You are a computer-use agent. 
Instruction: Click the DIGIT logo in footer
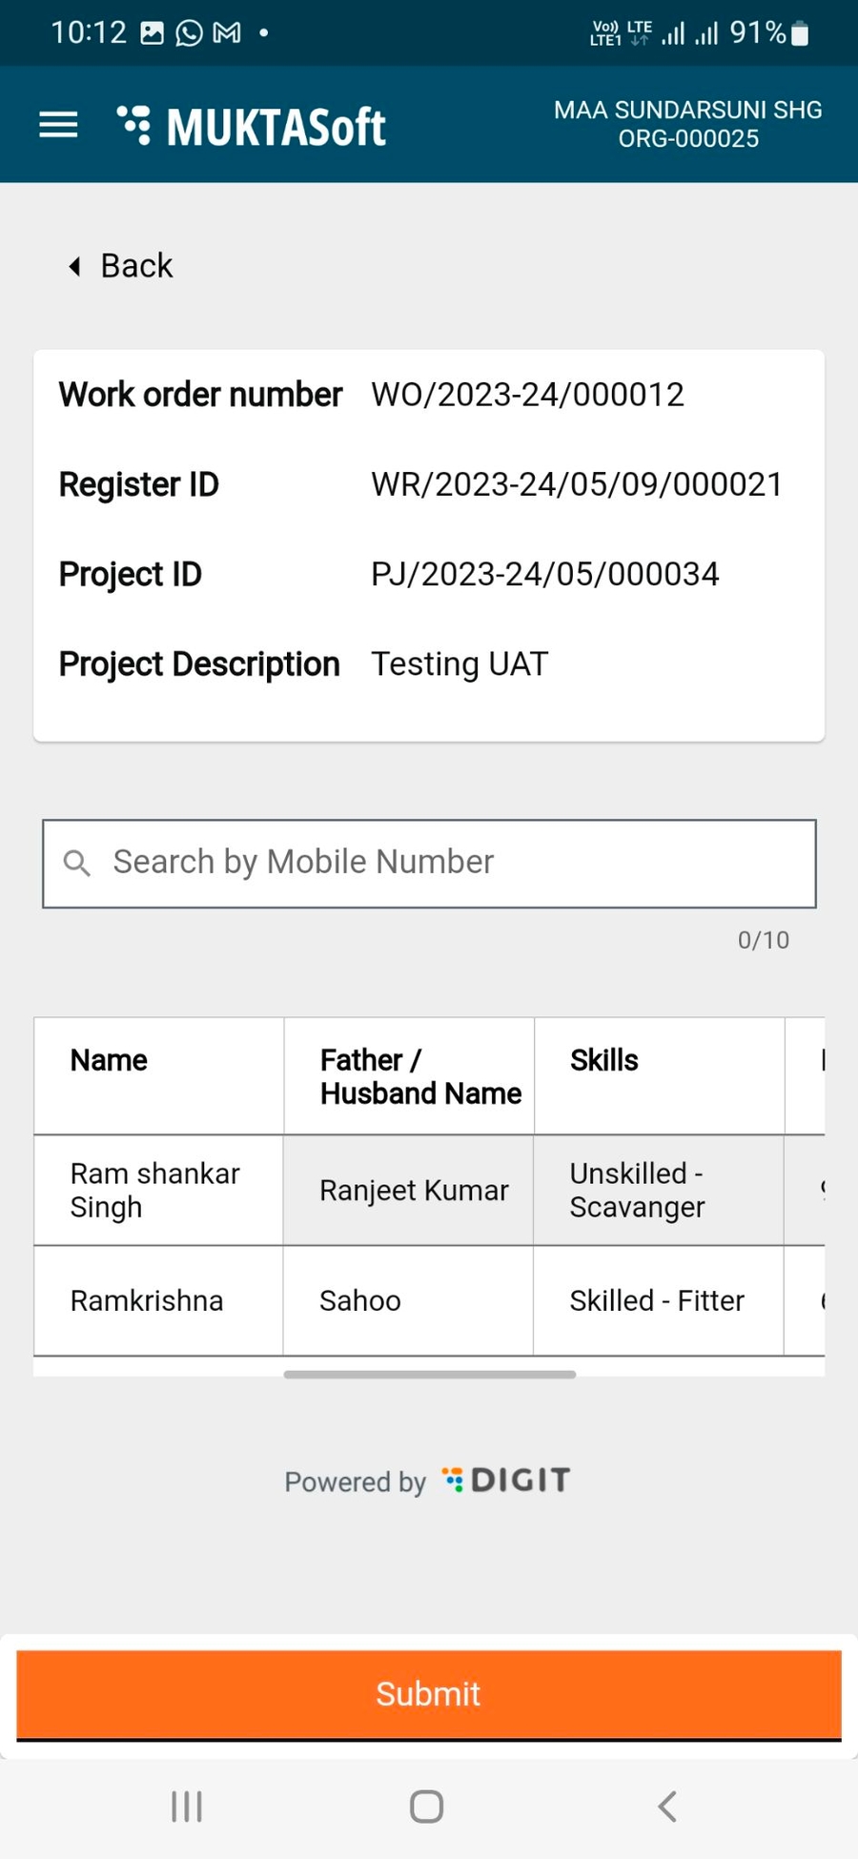click(x=506, y=1480)
